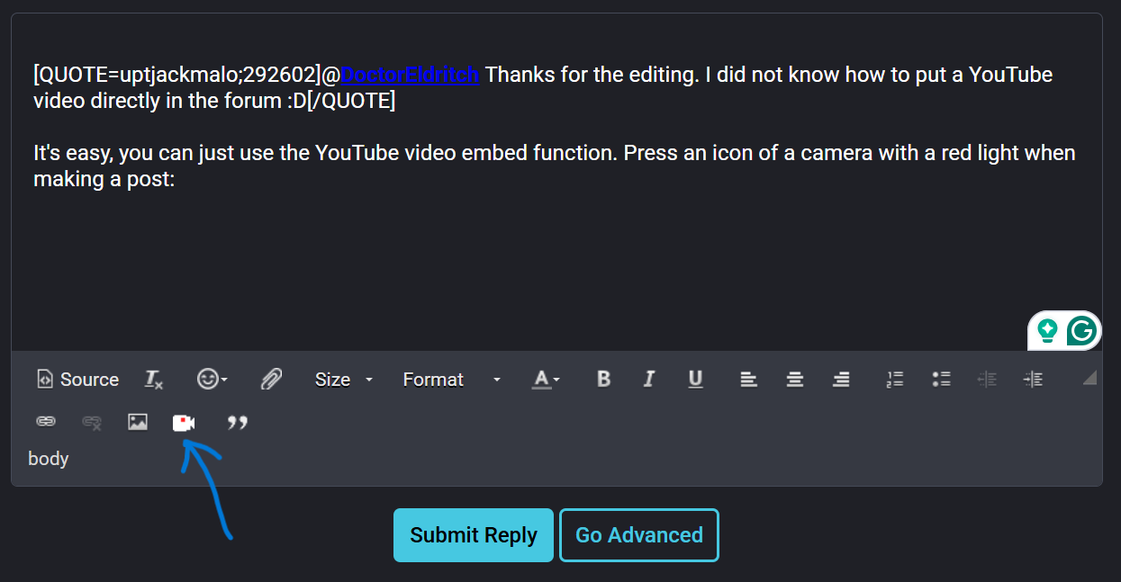Insert an image using the image icon
Viewport: 1121px width, 582px height.
[x=137, y=422]
